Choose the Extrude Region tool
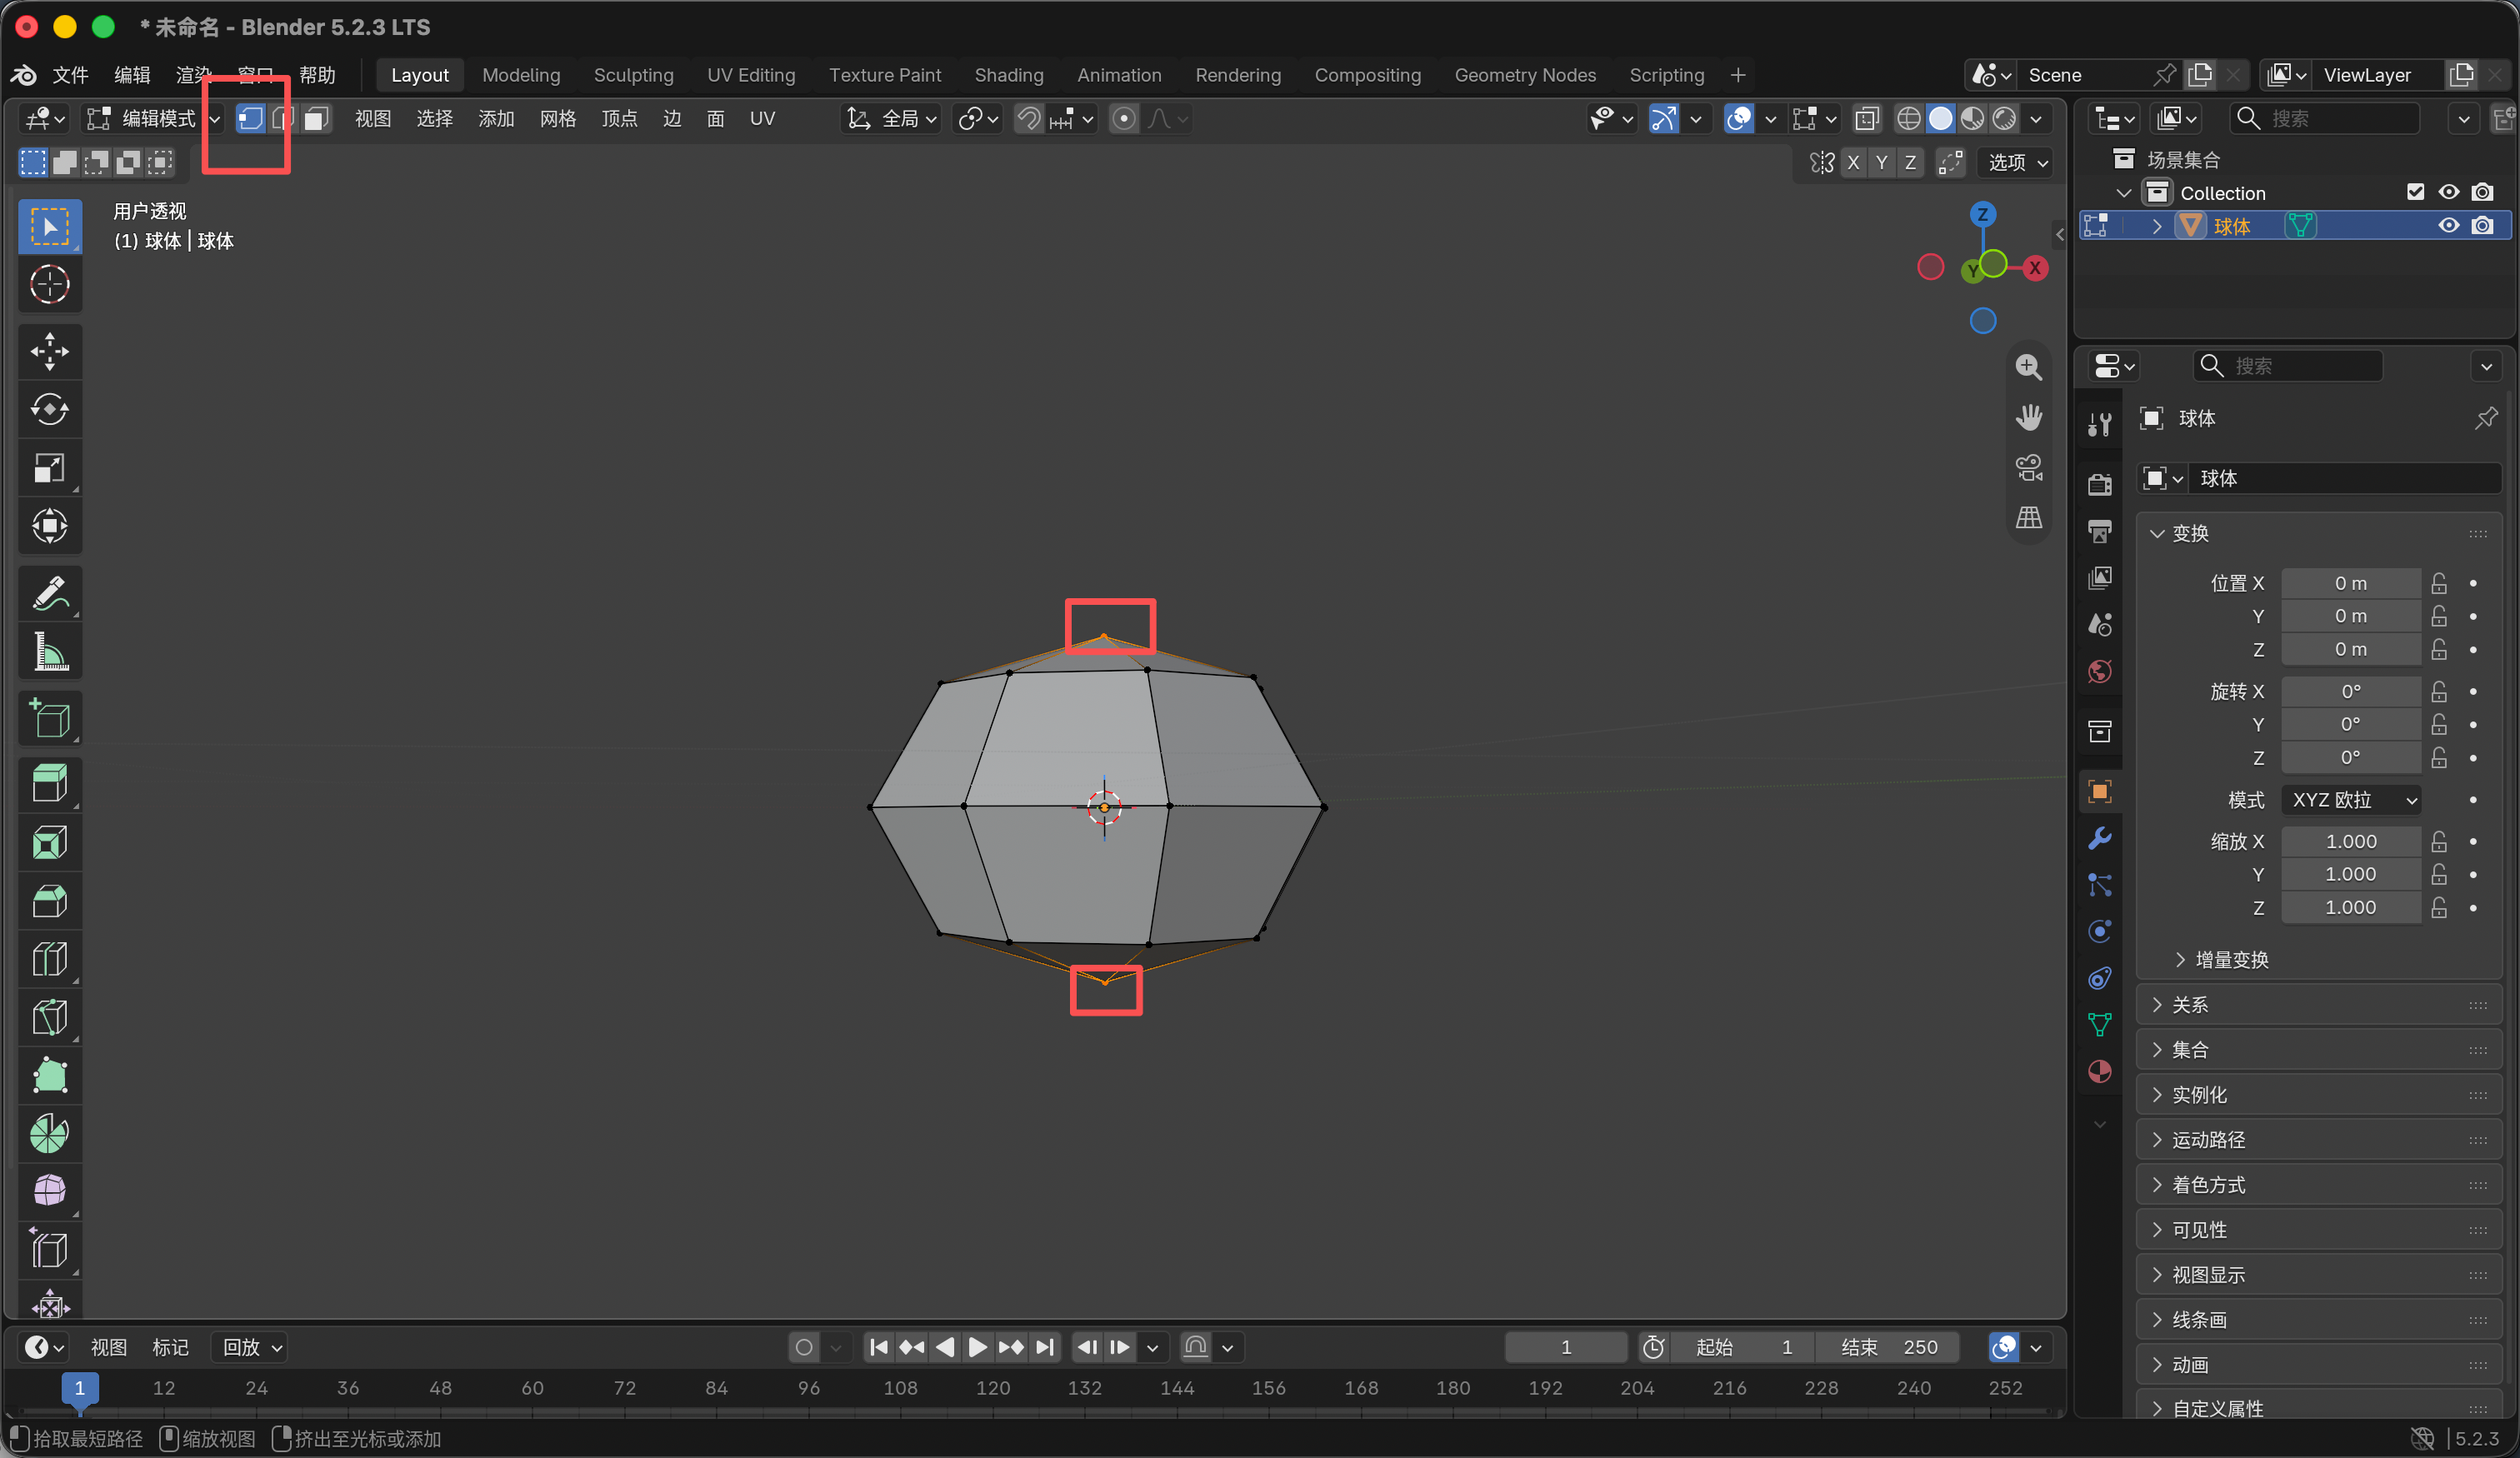Image resolution: width=2520 pixels, height=1458 pixels. tap(50, 784)
